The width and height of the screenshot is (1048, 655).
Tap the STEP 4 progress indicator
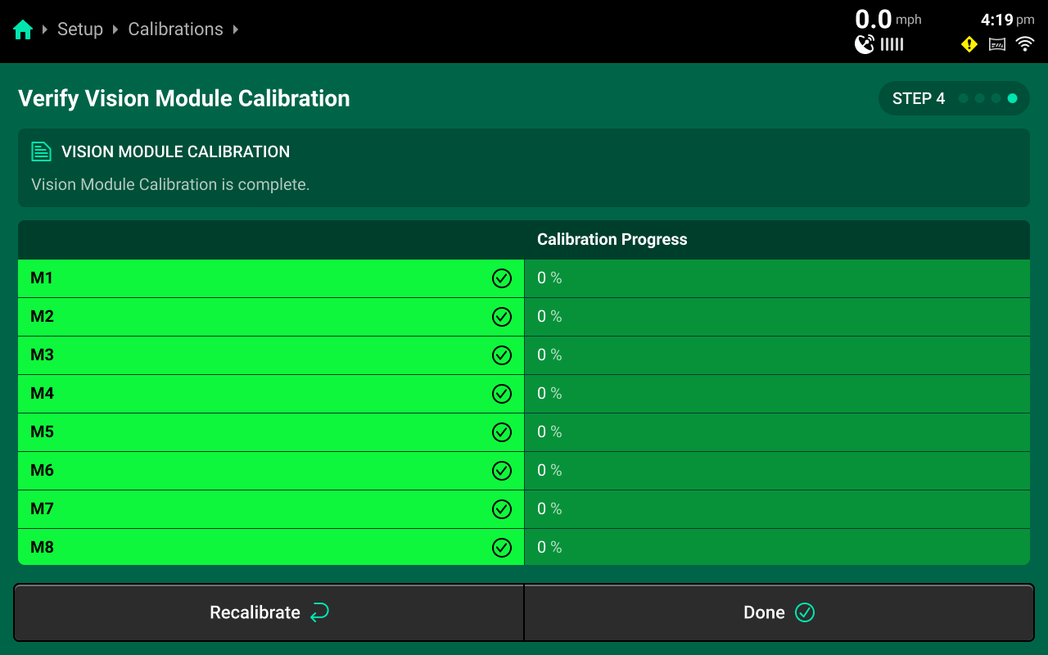pos(954,98)
